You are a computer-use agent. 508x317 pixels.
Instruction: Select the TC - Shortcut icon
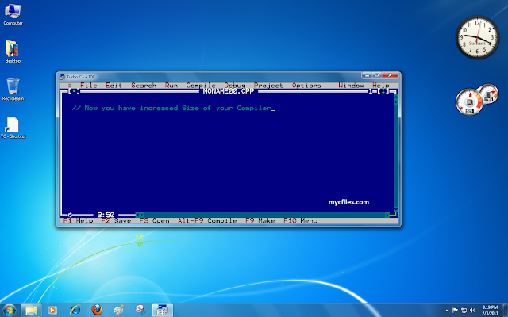click(x=13, y=128)
